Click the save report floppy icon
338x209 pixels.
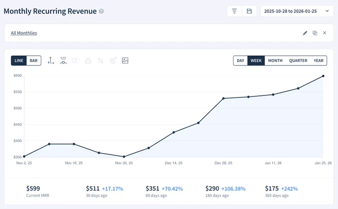click(249, 11)
